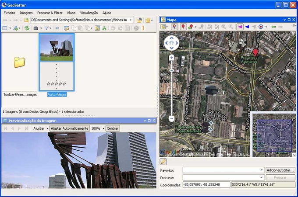The width and height of the screenshot is (298, 197).
Task: Click the funnel filter icon
Action: pos(46,28)
